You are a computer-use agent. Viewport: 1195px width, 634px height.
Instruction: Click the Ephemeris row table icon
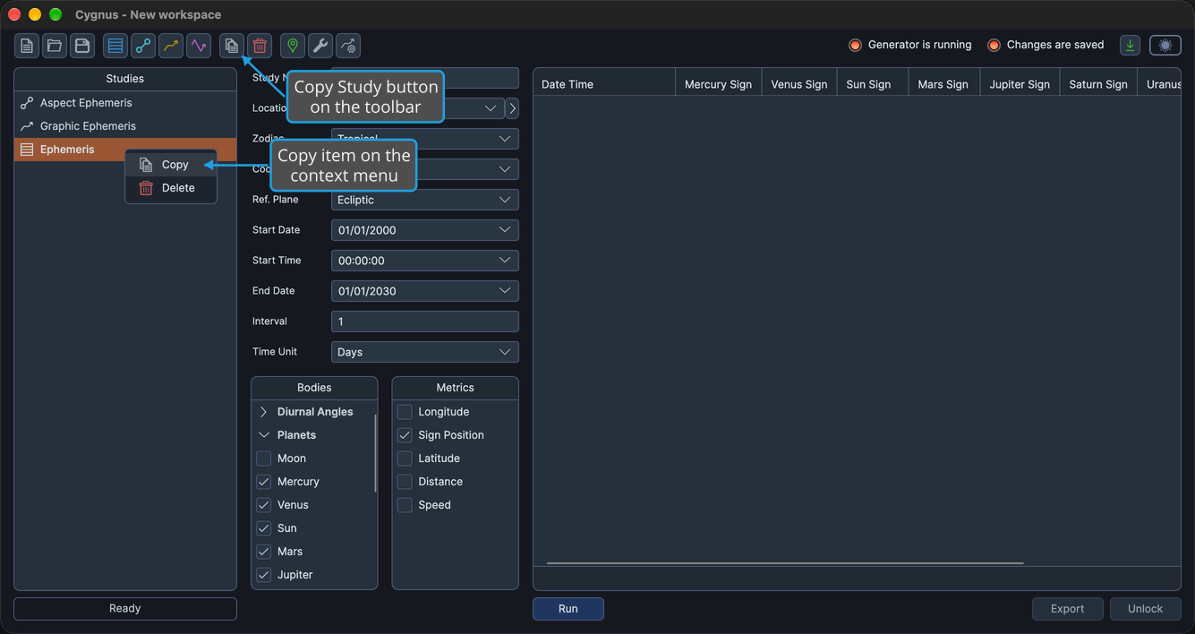27,150
